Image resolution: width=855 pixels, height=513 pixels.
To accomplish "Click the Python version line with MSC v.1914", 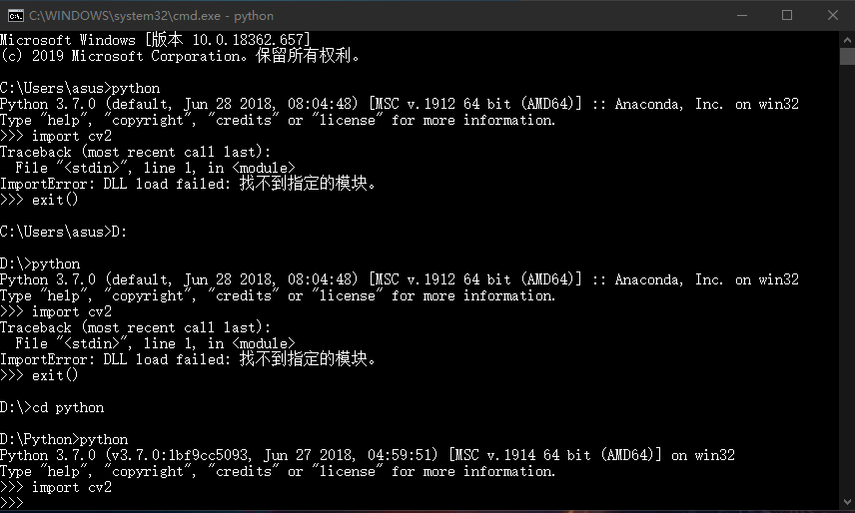I will click(x=368, y=455).
